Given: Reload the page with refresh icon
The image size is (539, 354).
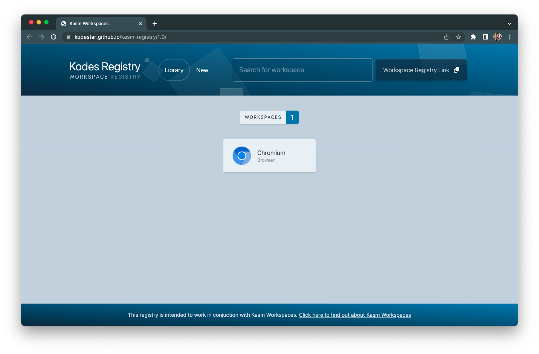Looking at the screenshot, I should pyautogui.click(x=53, y=37).
